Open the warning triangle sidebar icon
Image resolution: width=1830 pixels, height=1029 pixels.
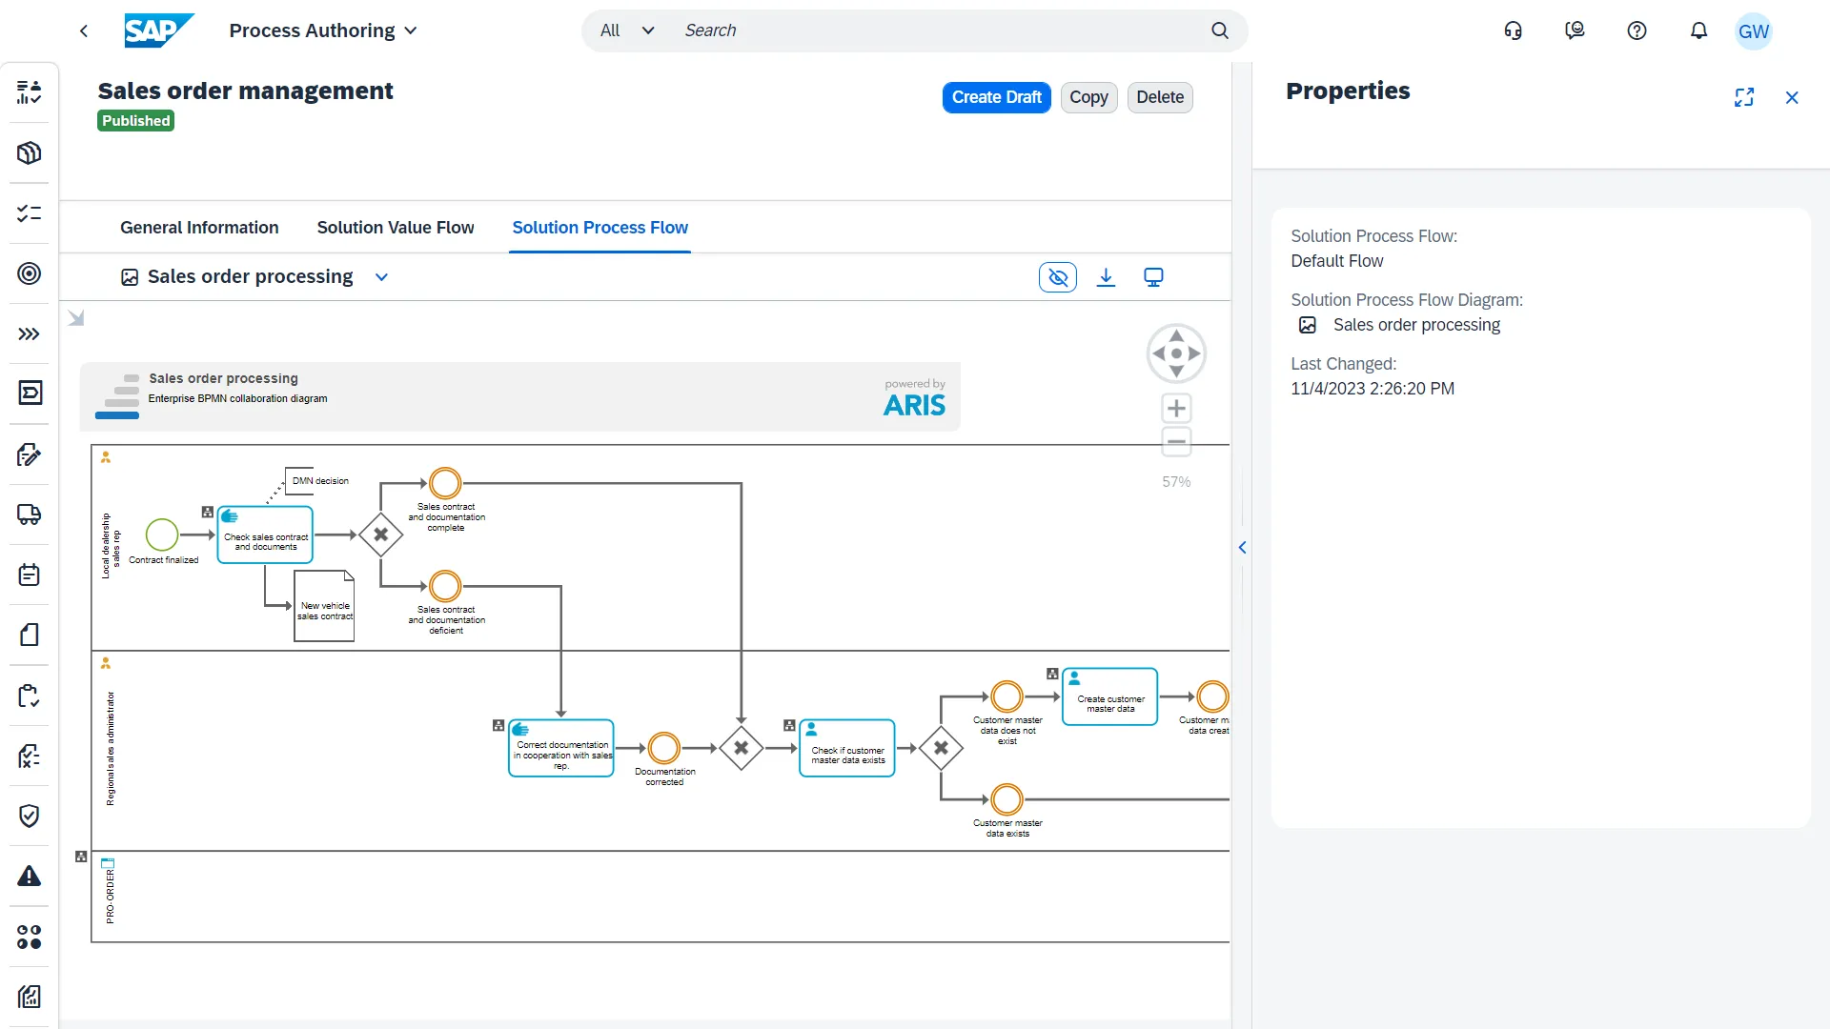30,877
